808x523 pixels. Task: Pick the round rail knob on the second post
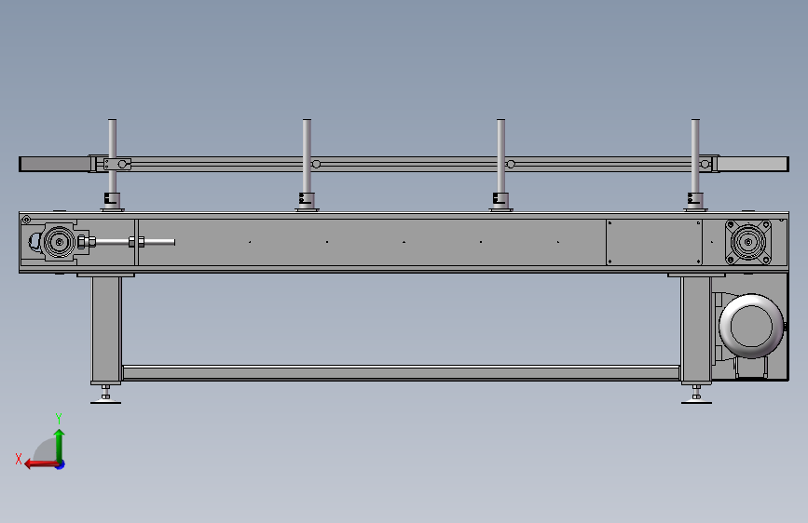click(317, 164)
